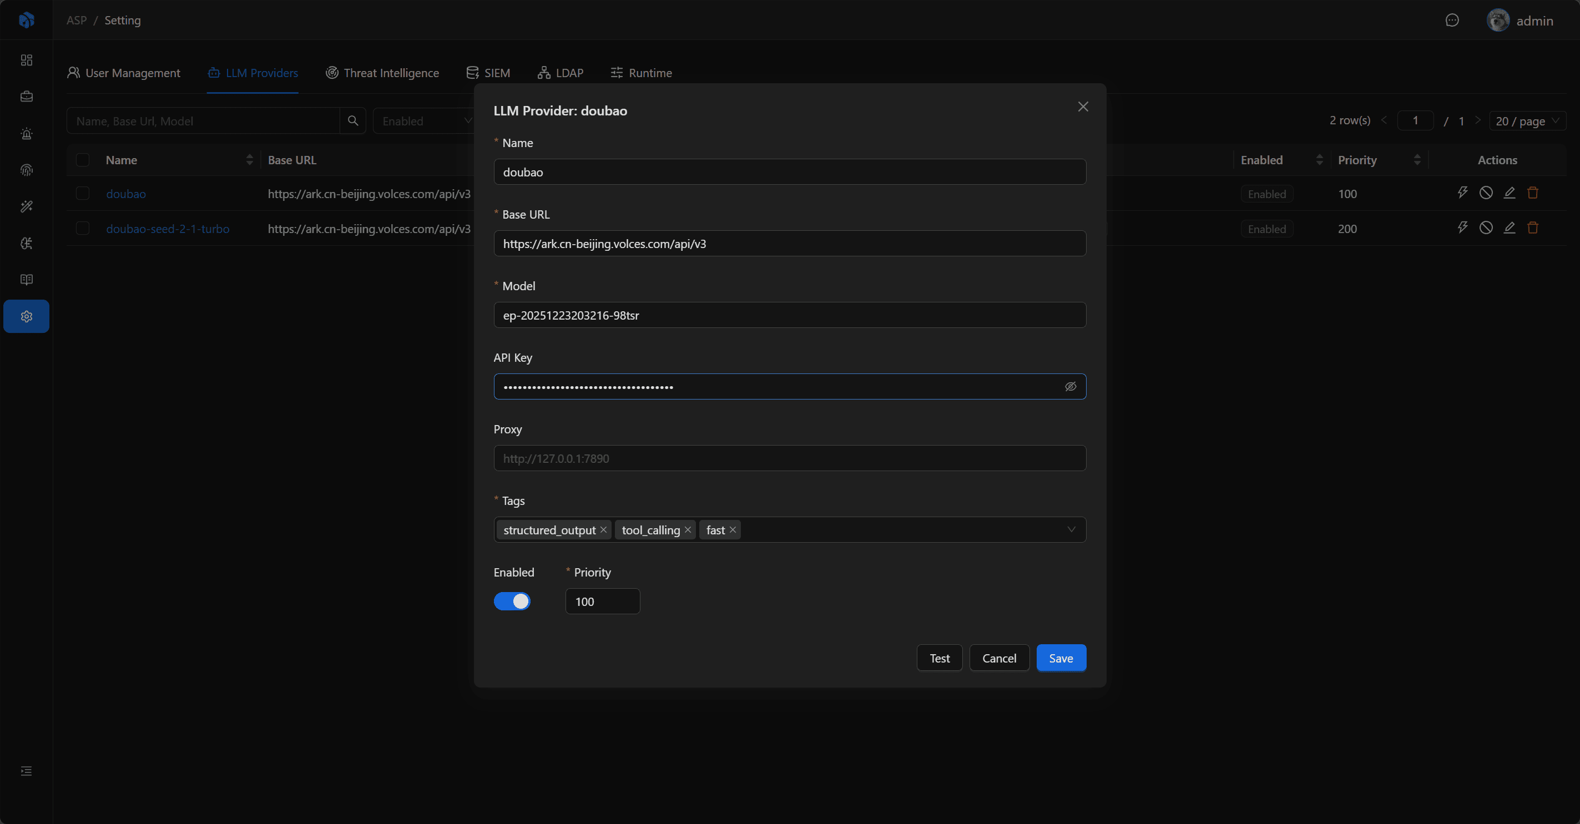Open the alert siren sidebar icon
Image resolution: width=1580 pixels, height=824 pixels.
pos(27,133)
